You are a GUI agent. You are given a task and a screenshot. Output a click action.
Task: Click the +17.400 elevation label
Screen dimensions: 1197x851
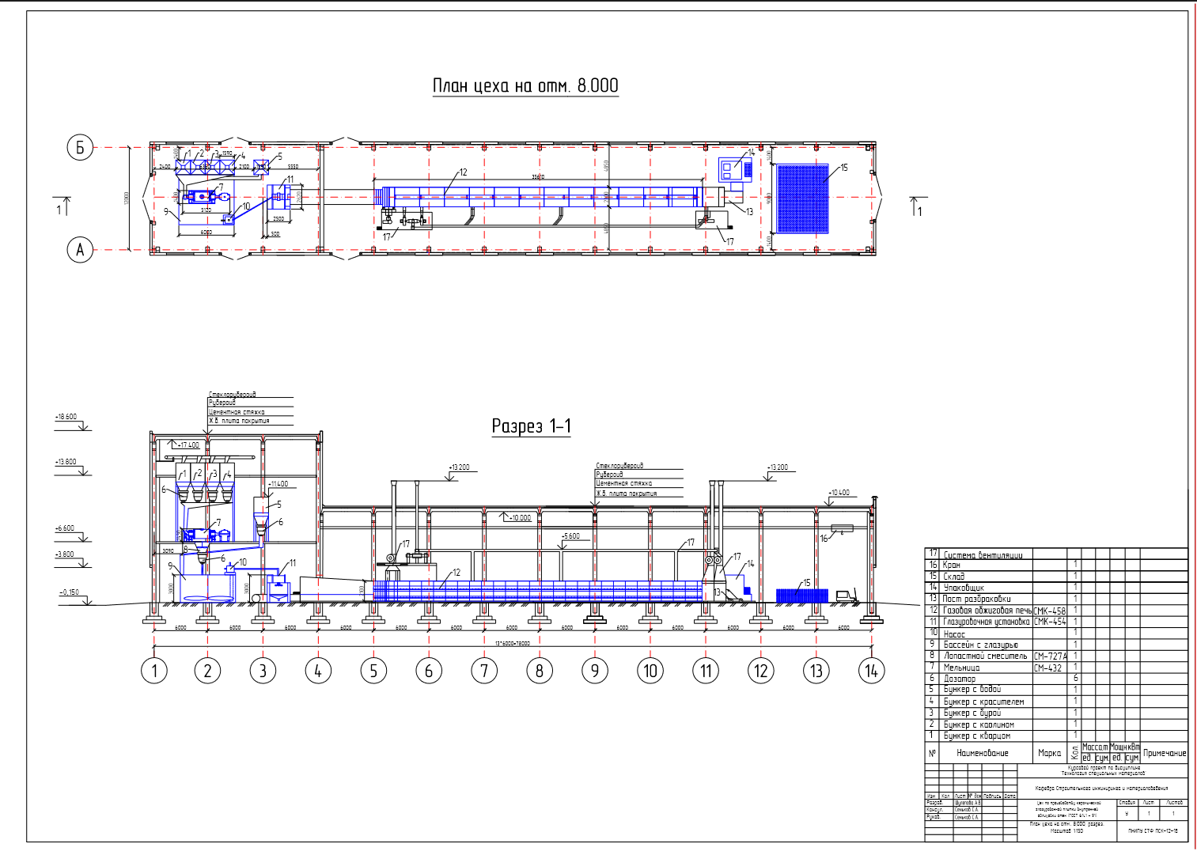point(188,445)
